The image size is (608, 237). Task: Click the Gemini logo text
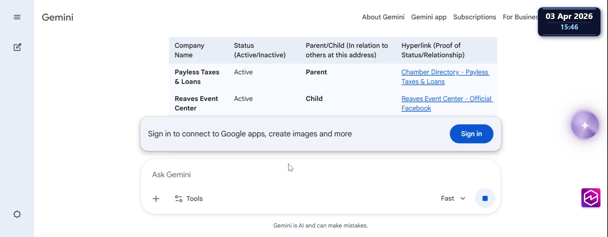click(58, 17)
